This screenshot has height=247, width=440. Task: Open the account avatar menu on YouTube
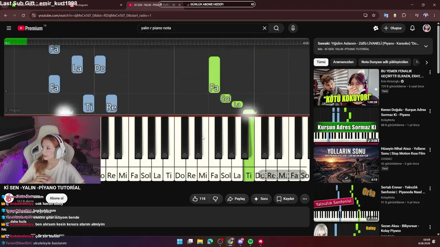(427, 28)
